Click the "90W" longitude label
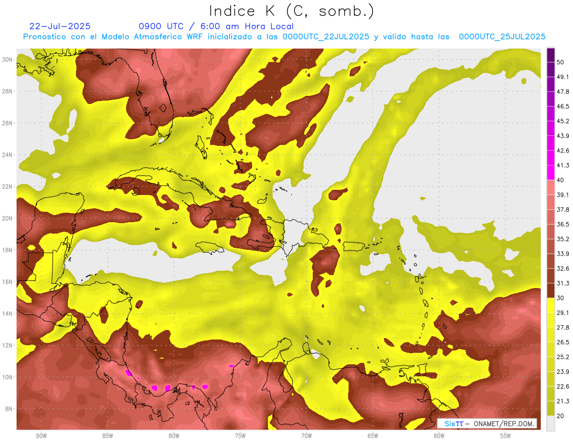This screenshot has width=573, height=442. (x=42, y=436)
